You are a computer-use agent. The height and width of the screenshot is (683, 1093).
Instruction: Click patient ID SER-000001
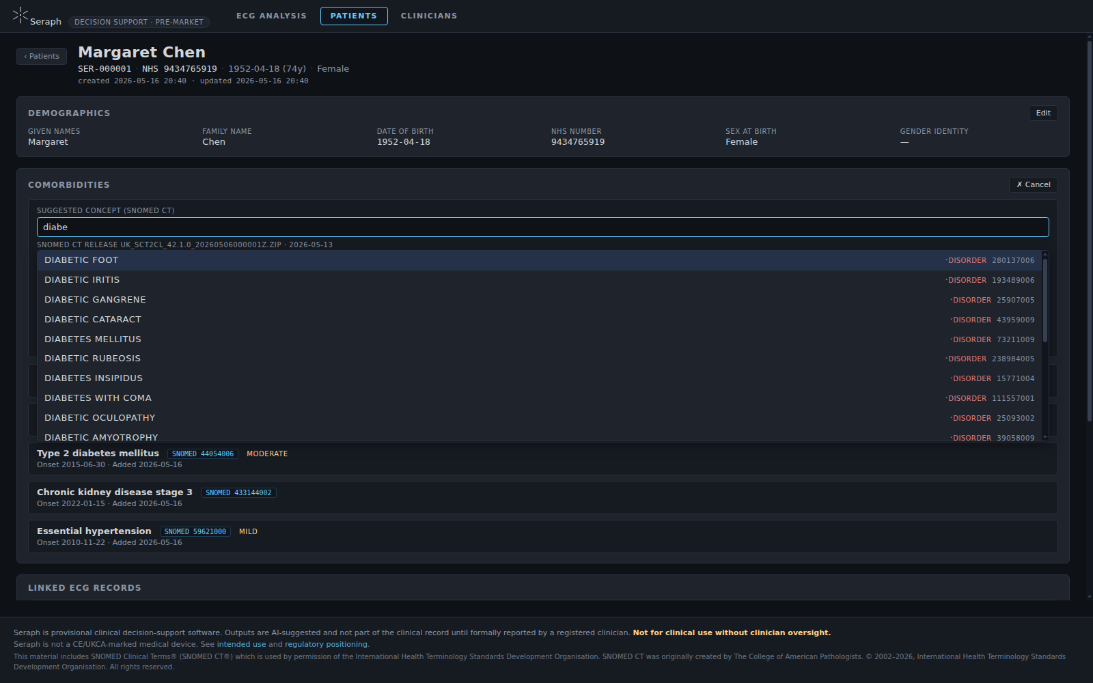point(105,69)
